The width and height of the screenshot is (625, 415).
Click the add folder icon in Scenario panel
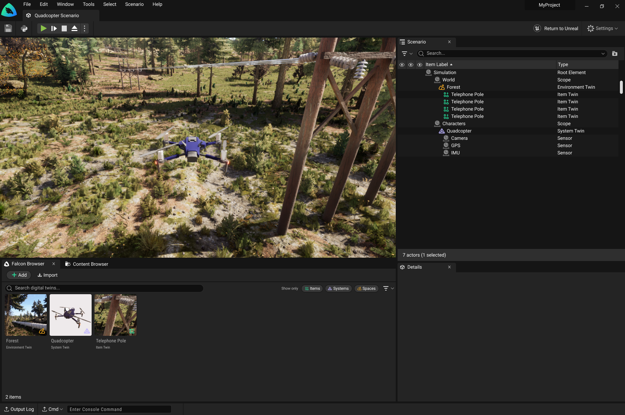(615, 54)
